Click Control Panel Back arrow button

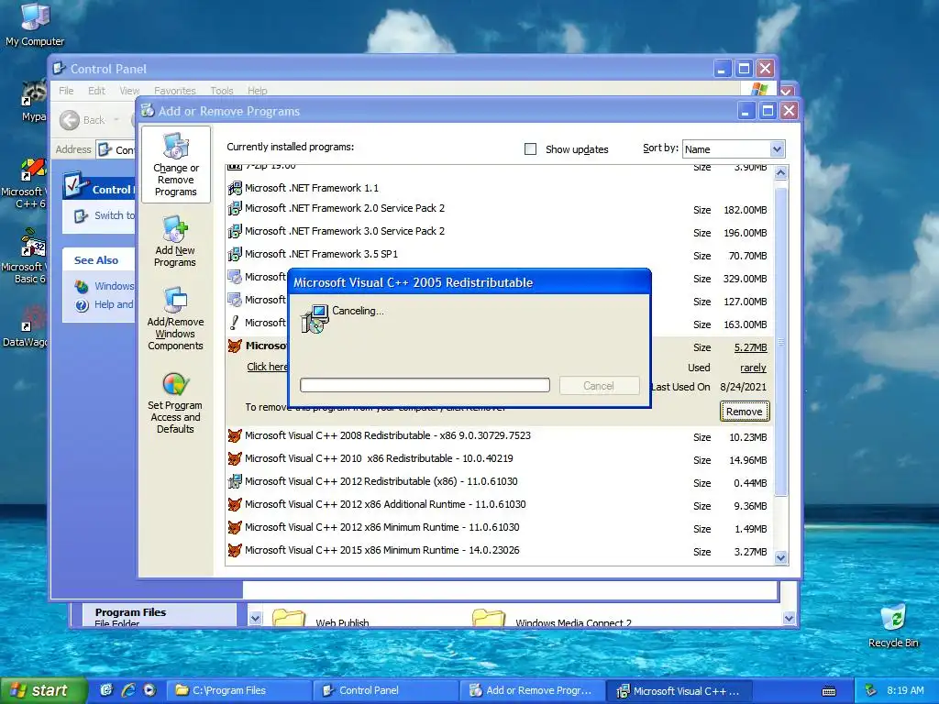(70, 120)
